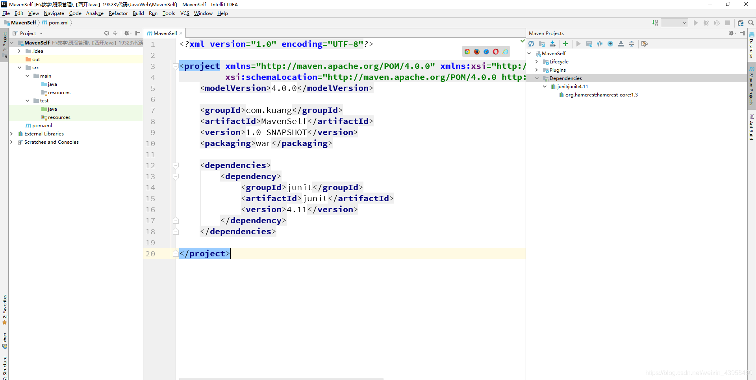Click Run with Coverage icon

point(717,23)
